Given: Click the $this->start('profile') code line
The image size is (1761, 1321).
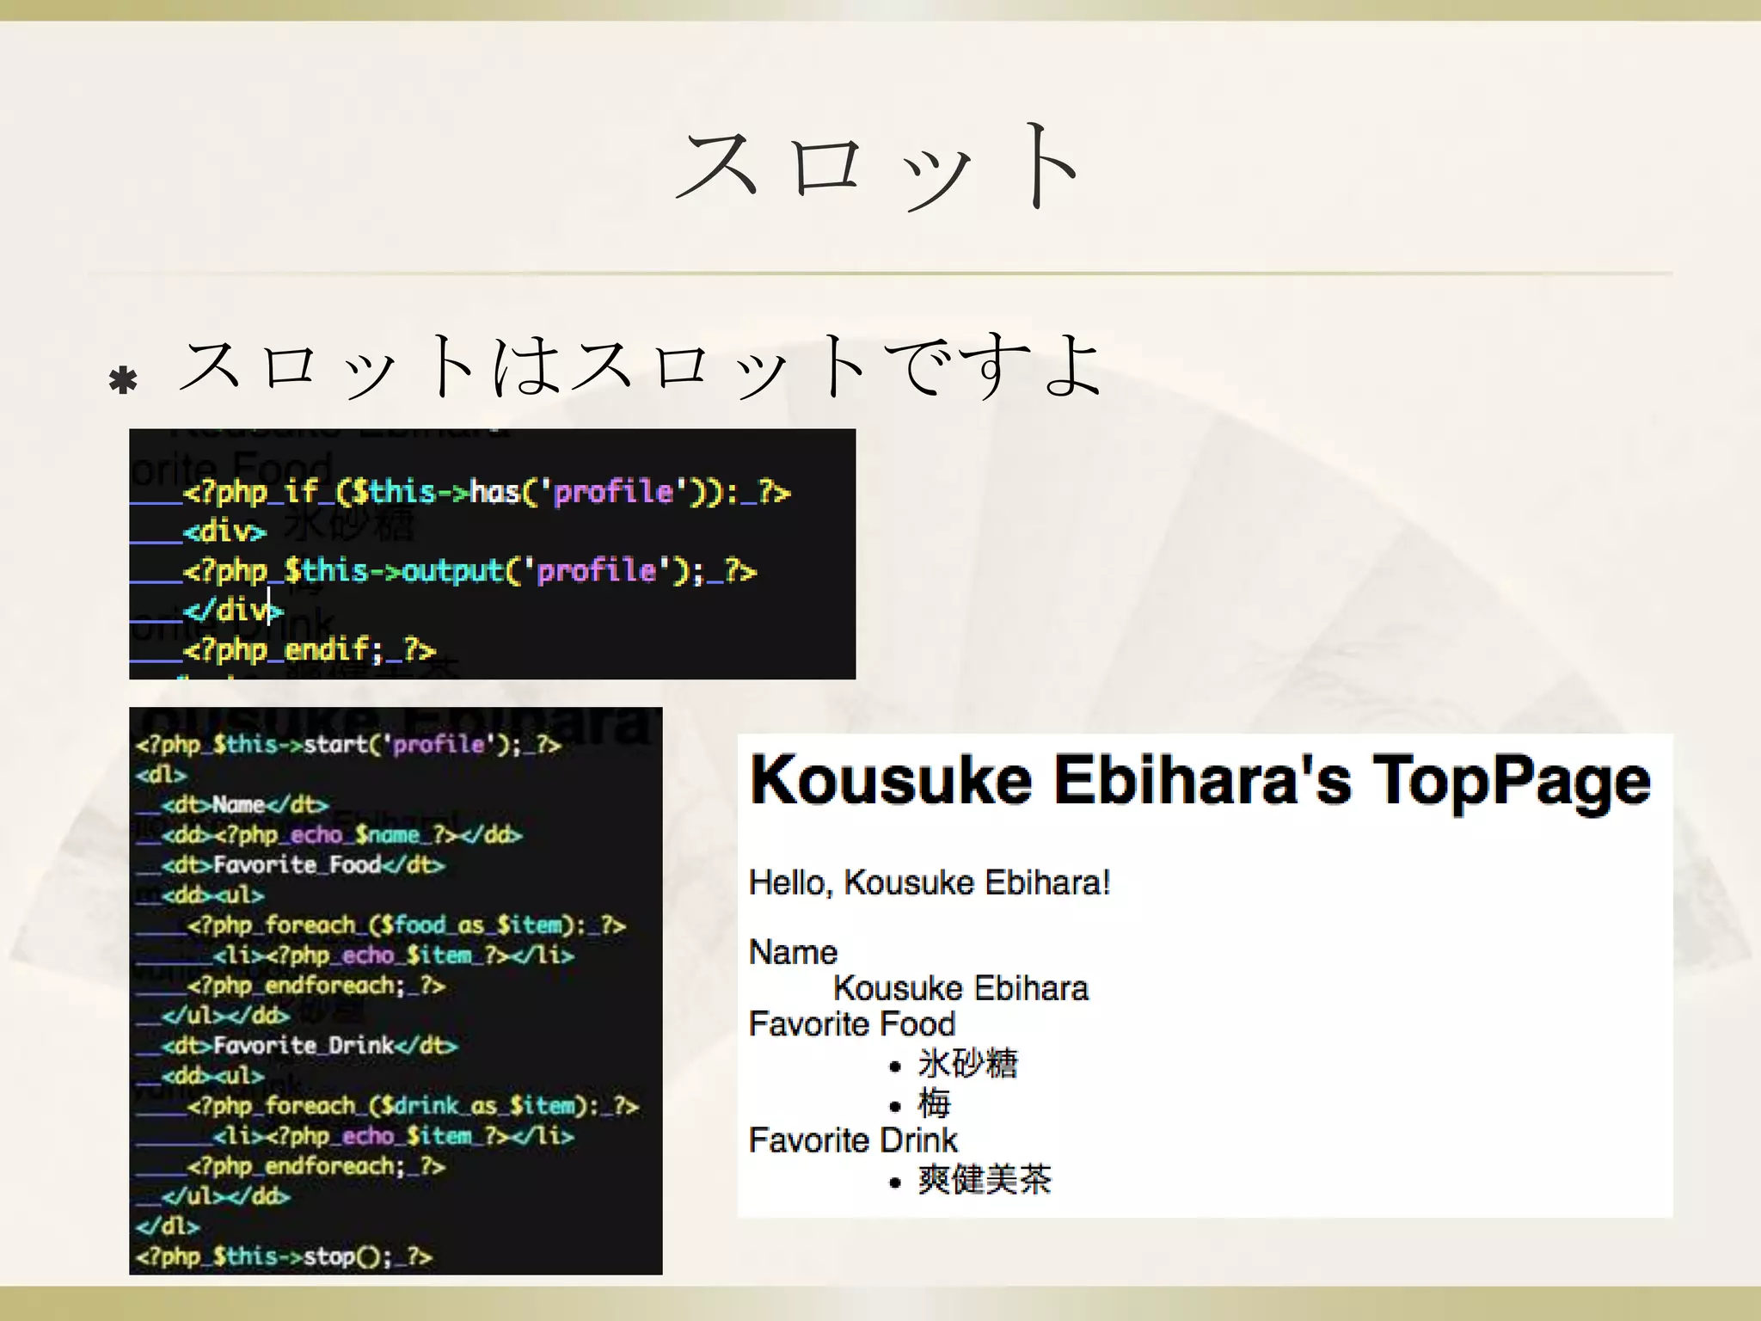Looking at the screenshot, I should [x=348, y=744].
